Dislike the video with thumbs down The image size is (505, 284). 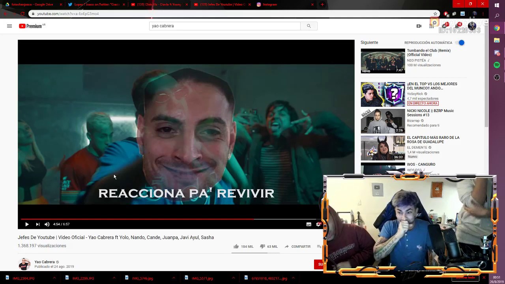point(262,247)
